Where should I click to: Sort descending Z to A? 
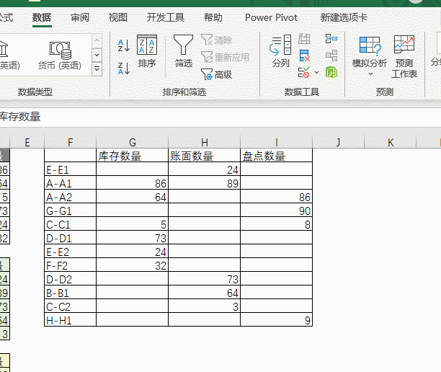[123, 68]
